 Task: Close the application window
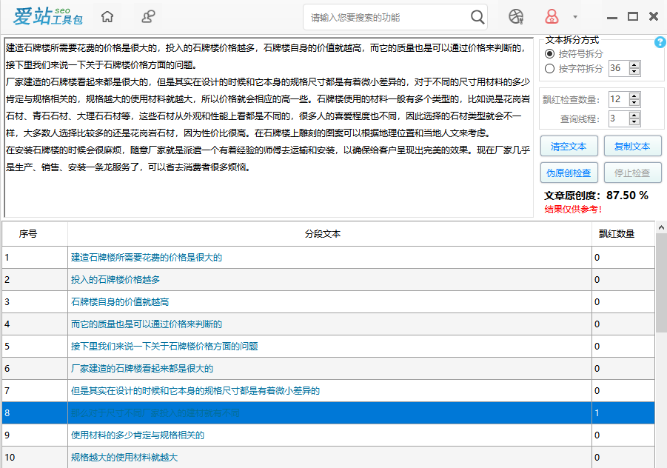[654, 16]
